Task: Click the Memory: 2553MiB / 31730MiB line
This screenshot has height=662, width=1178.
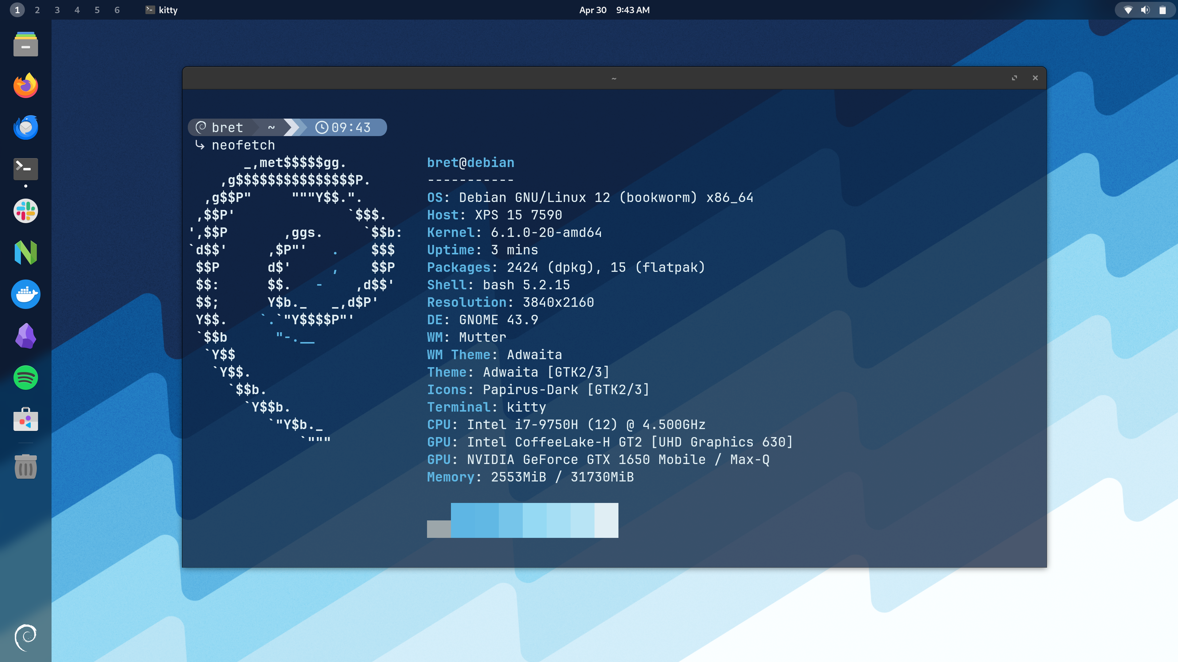Action: (530, 477)
